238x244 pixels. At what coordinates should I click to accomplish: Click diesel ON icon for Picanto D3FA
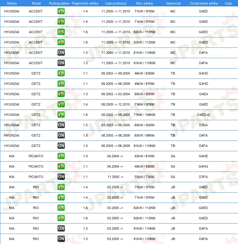[x=61, y=177]
